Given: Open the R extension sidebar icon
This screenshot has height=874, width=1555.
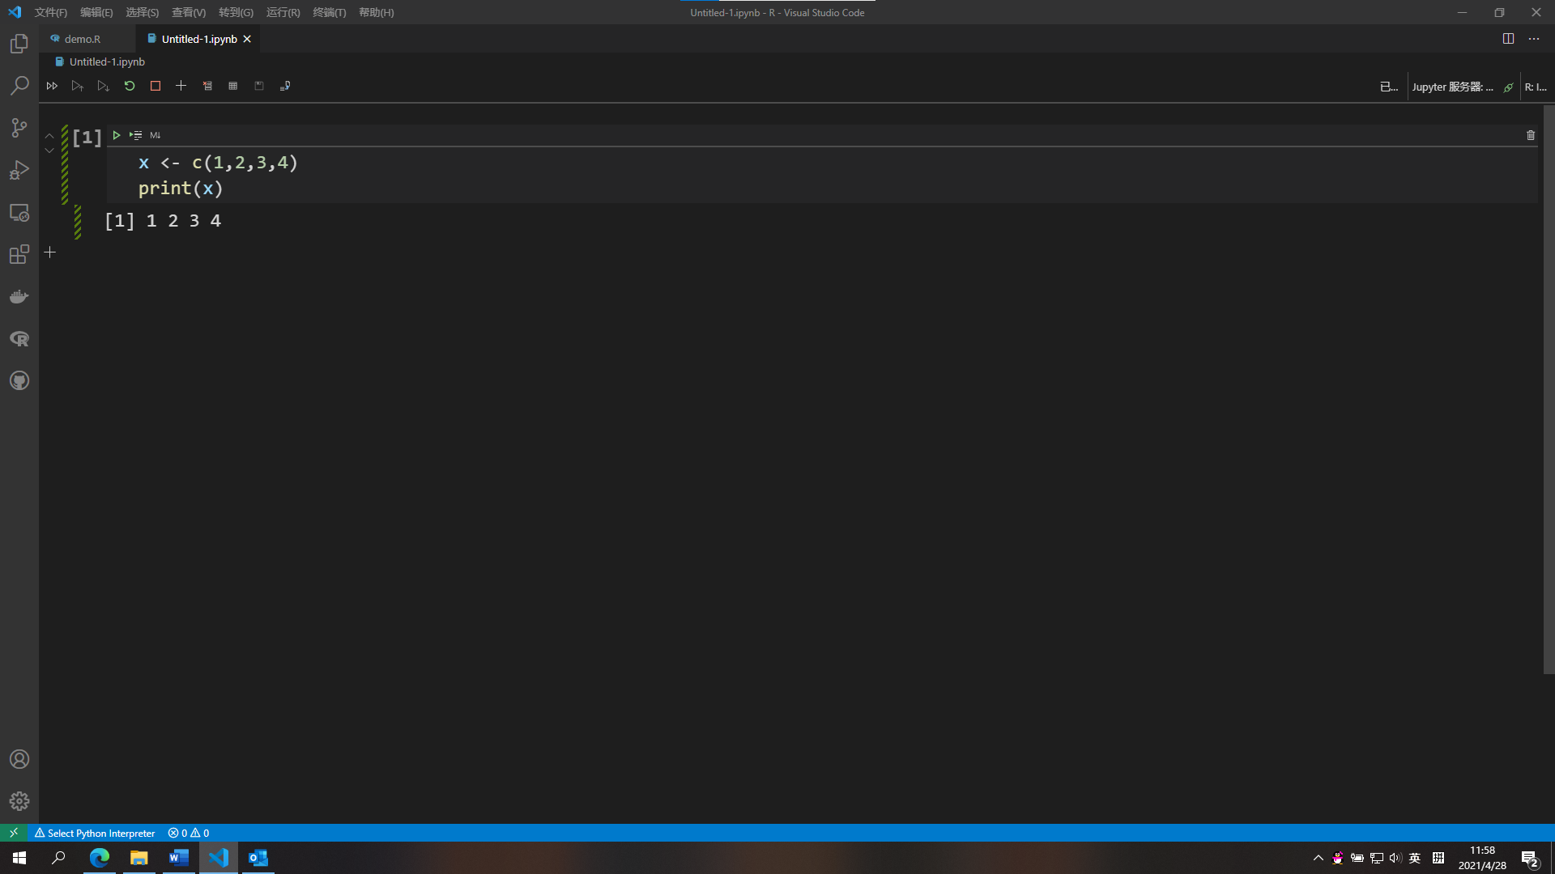Looking at the screenshot, I should pyautogui.click(x=19, y=339).
